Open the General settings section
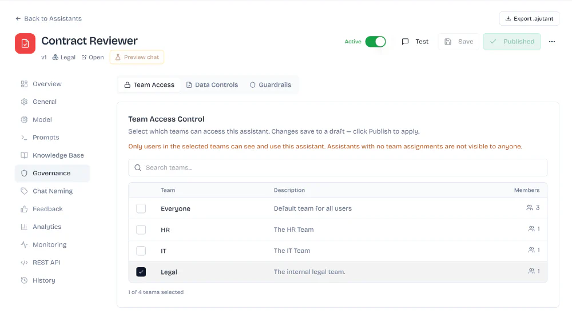 (x=52, y=102)
